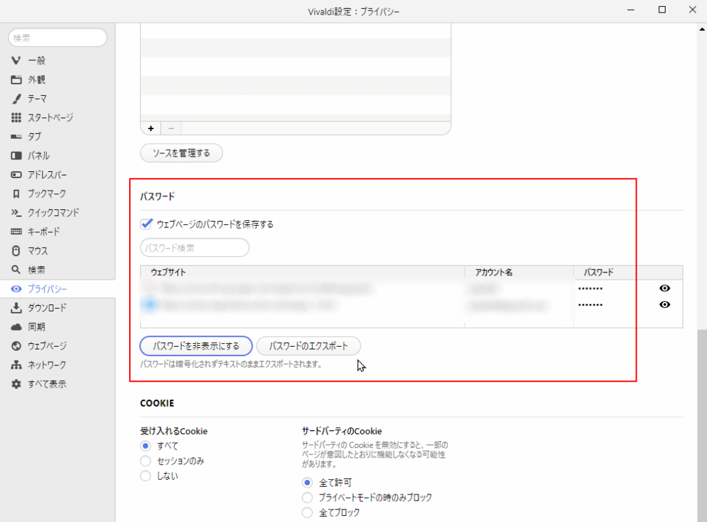This screenshot has width=707, height=522.
Task: Open スタートページ grid icon
Action: point(17,117)
